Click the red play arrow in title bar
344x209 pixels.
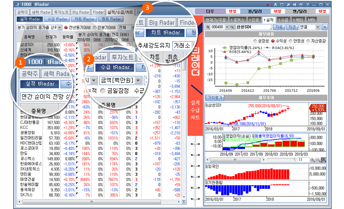(x=268, y=5)
